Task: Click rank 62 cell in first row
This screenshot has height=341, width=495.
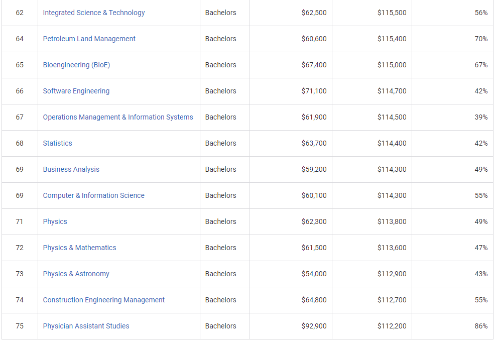Action: [x=20, y=13]
